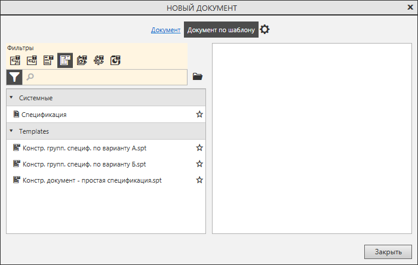Toggle the highlighted Specification (Спецификация) filter icon
This screenshot has height=265, width=418.
[x=65, y=60]
